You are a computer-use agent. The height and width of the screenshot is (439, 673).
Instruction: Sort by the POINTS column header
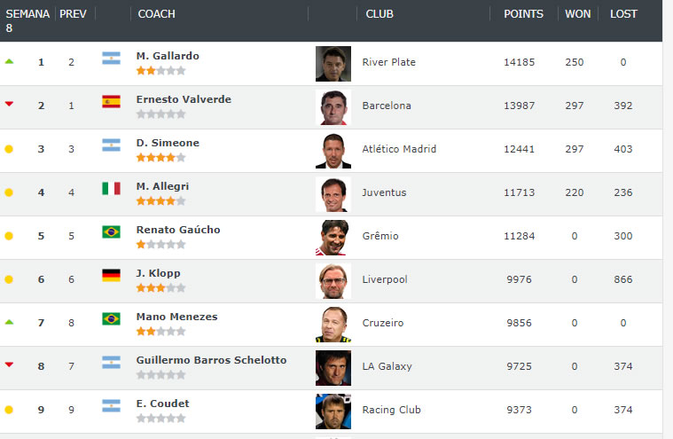[x=523, y=14]
